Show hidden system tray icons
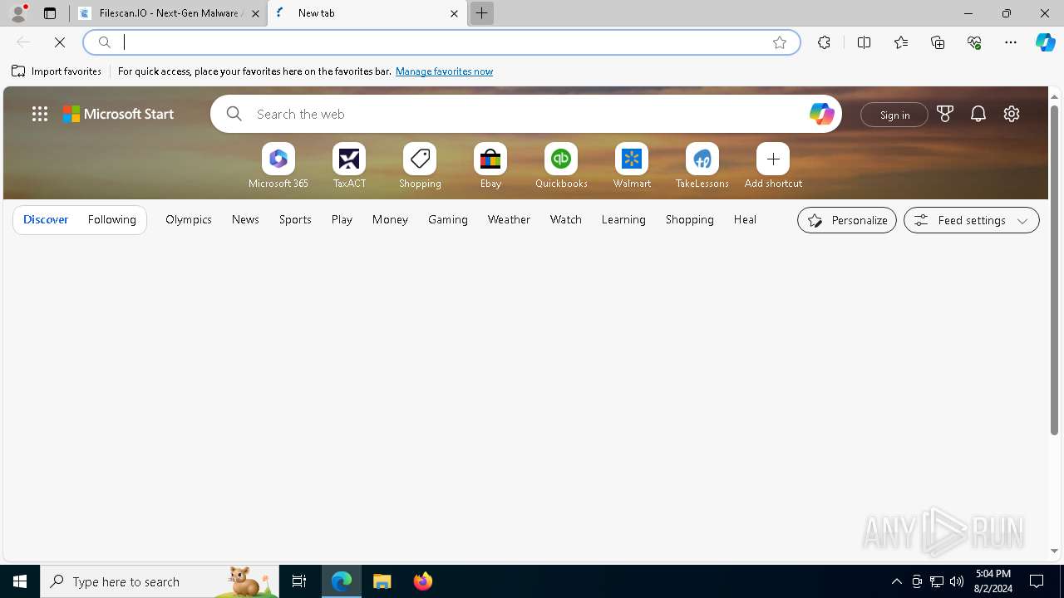This screenshot has width=1064, height=598. click(x=896, y=581)
